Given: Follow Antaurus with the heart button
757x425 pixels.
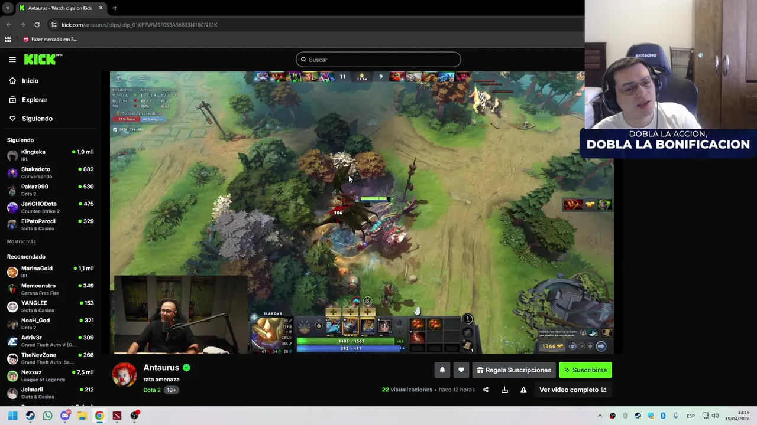Looking at the screenshot, I should [461, 370].
